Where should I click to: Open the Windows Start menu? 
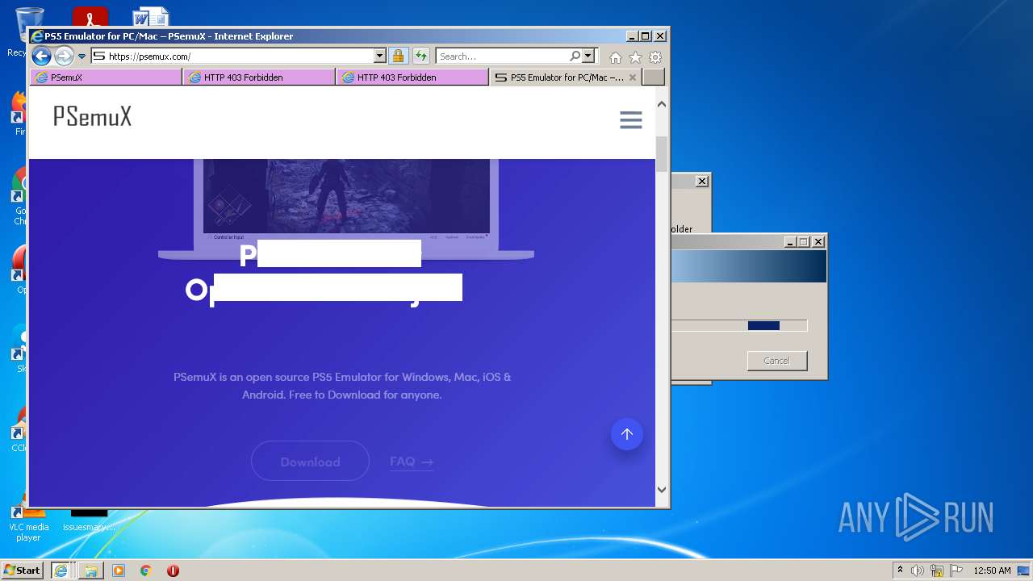click(x=23, y=570)
